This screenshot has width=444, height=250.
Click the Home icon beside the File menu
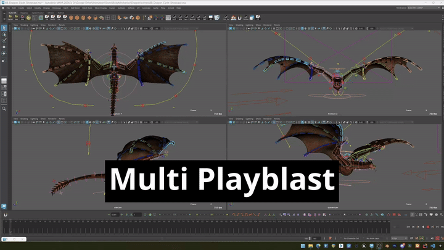3,8
